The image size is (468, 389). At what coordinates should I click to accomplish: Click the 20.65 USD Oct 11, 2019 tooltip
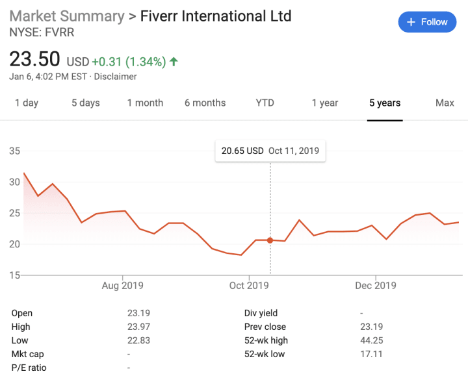pos(270,151)
